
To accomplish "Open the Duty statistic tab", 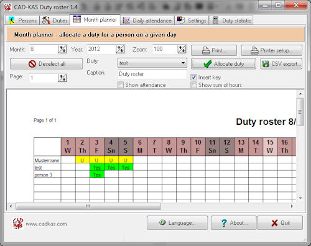I will click(232, 20).
